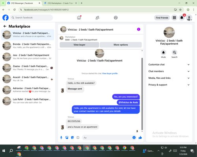Image resolution: width=197 pixels, height=157 pixels.
Task: Click the purple conversation info icon
Action: click(x=139, y=29)
